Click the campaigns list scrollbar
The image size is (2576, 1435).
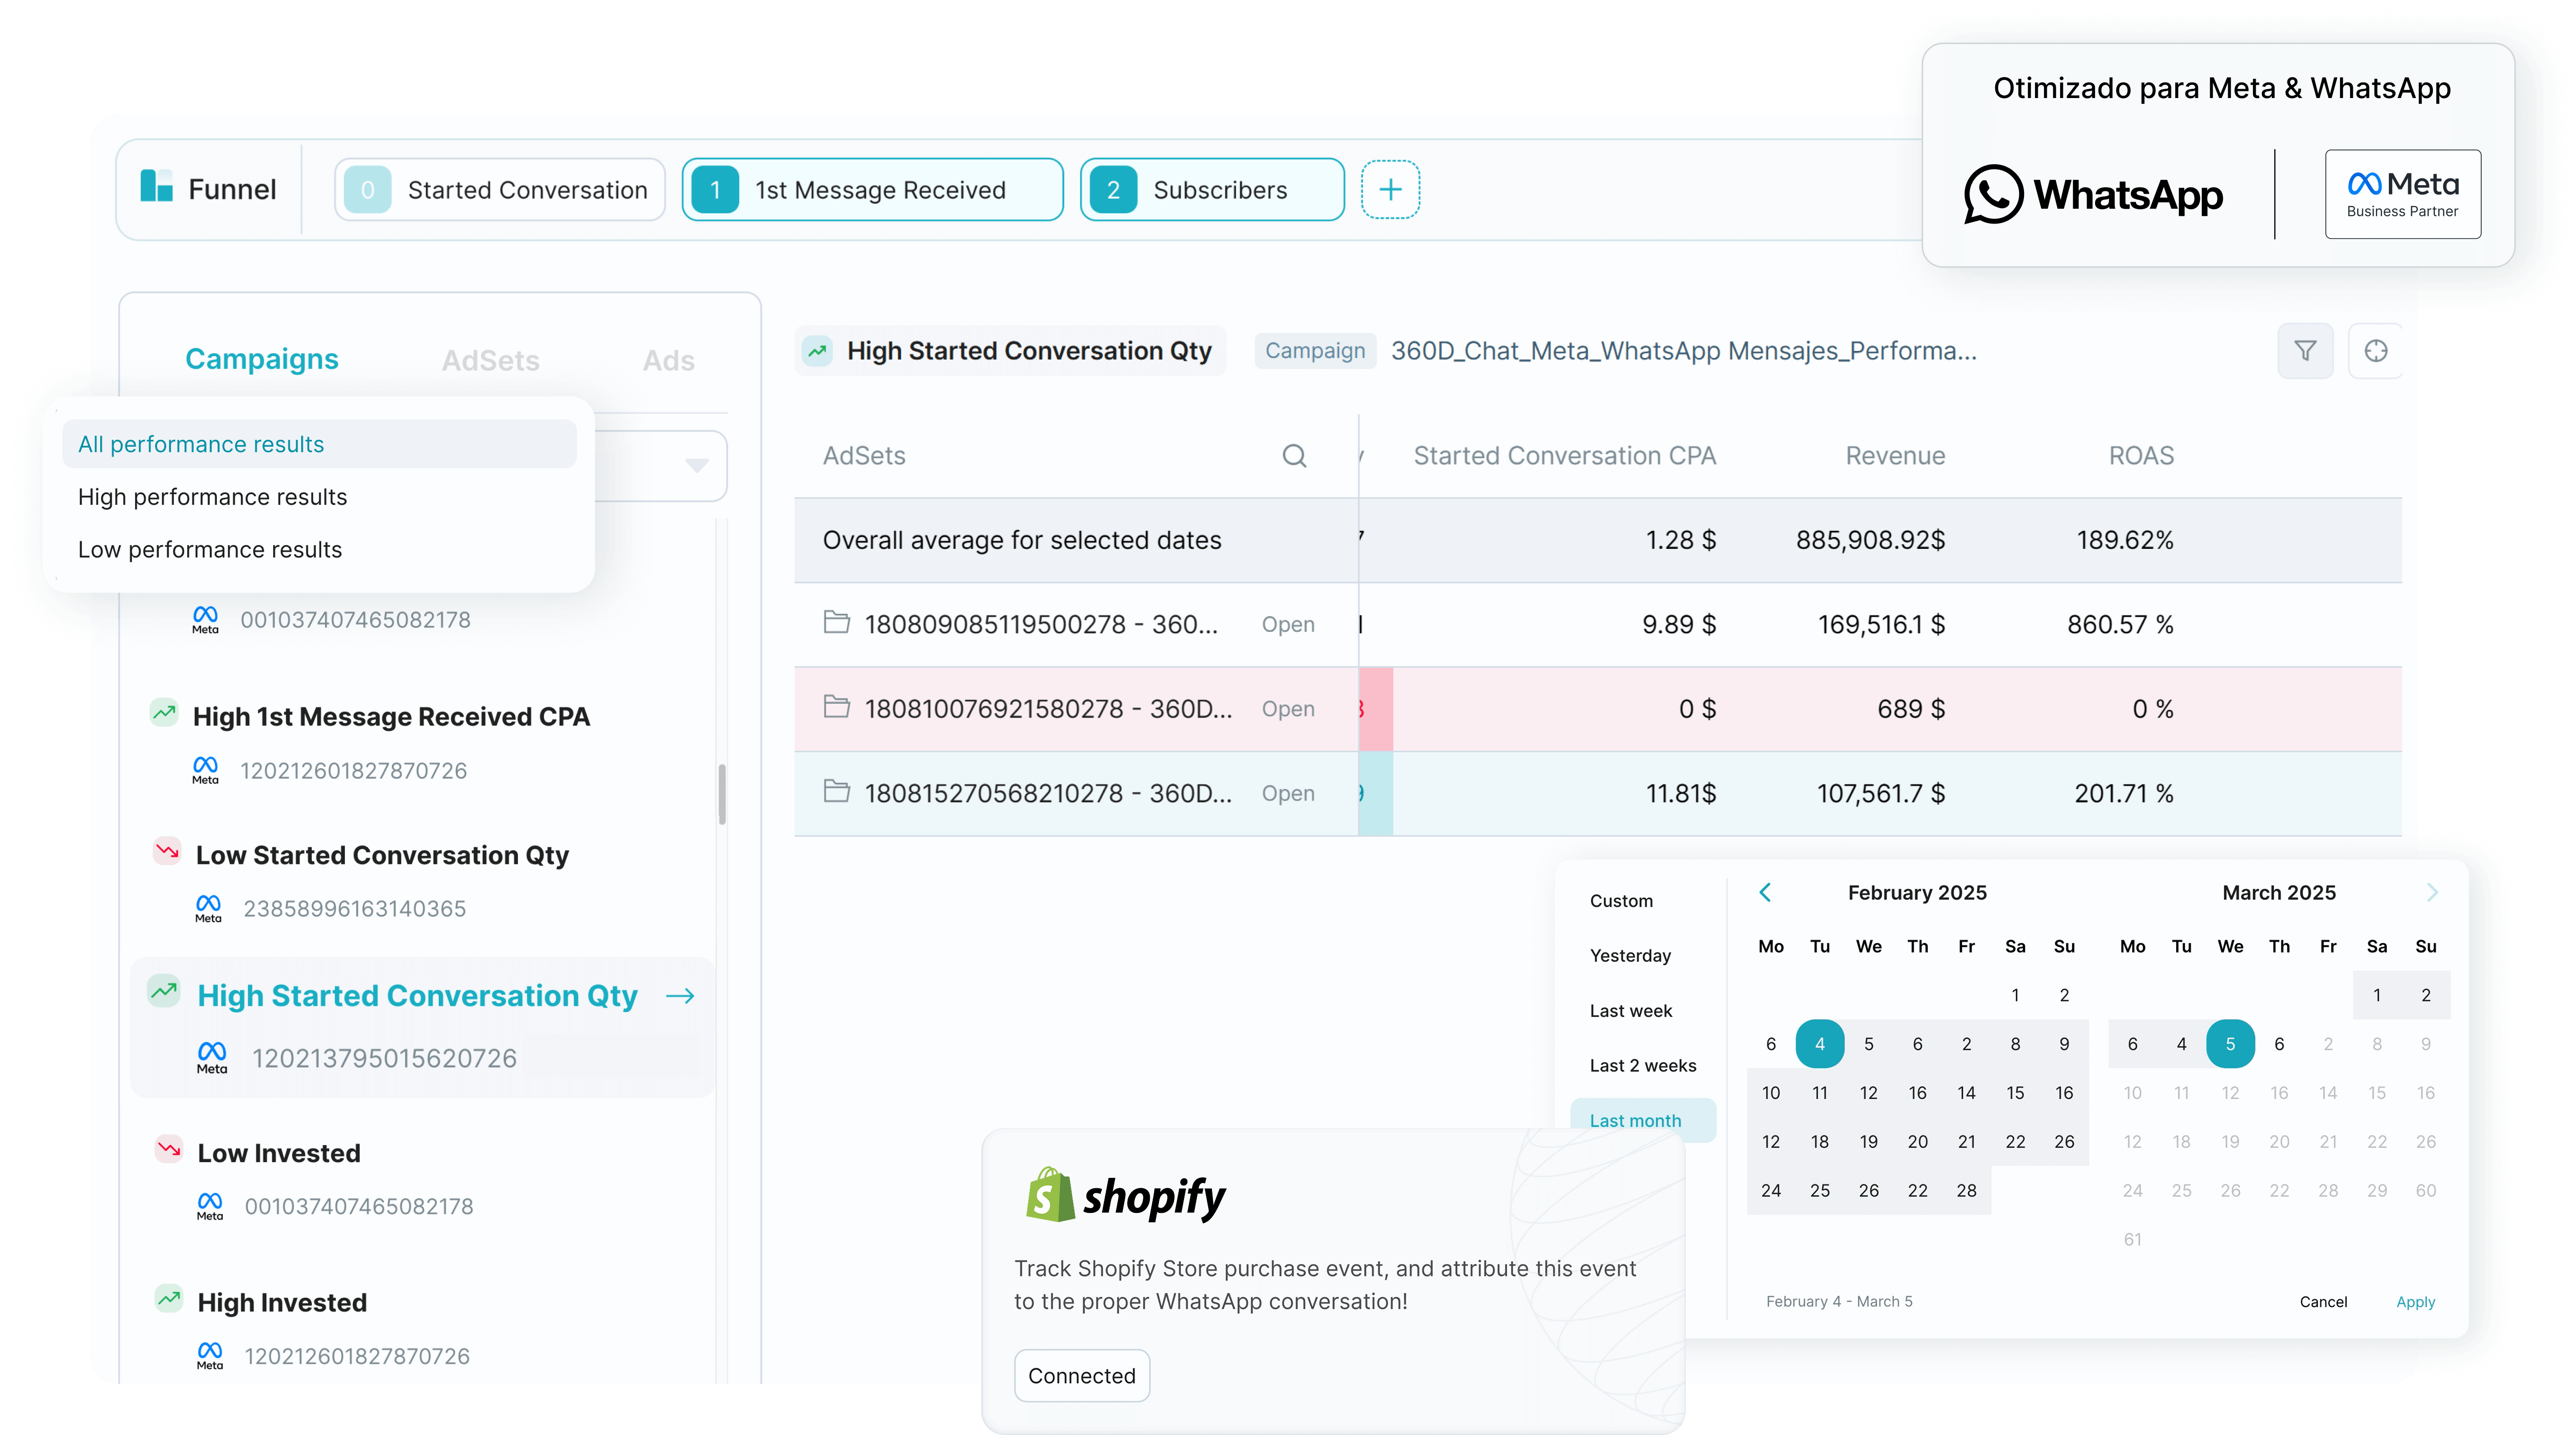pyautogui.click(x=721, y=794)
